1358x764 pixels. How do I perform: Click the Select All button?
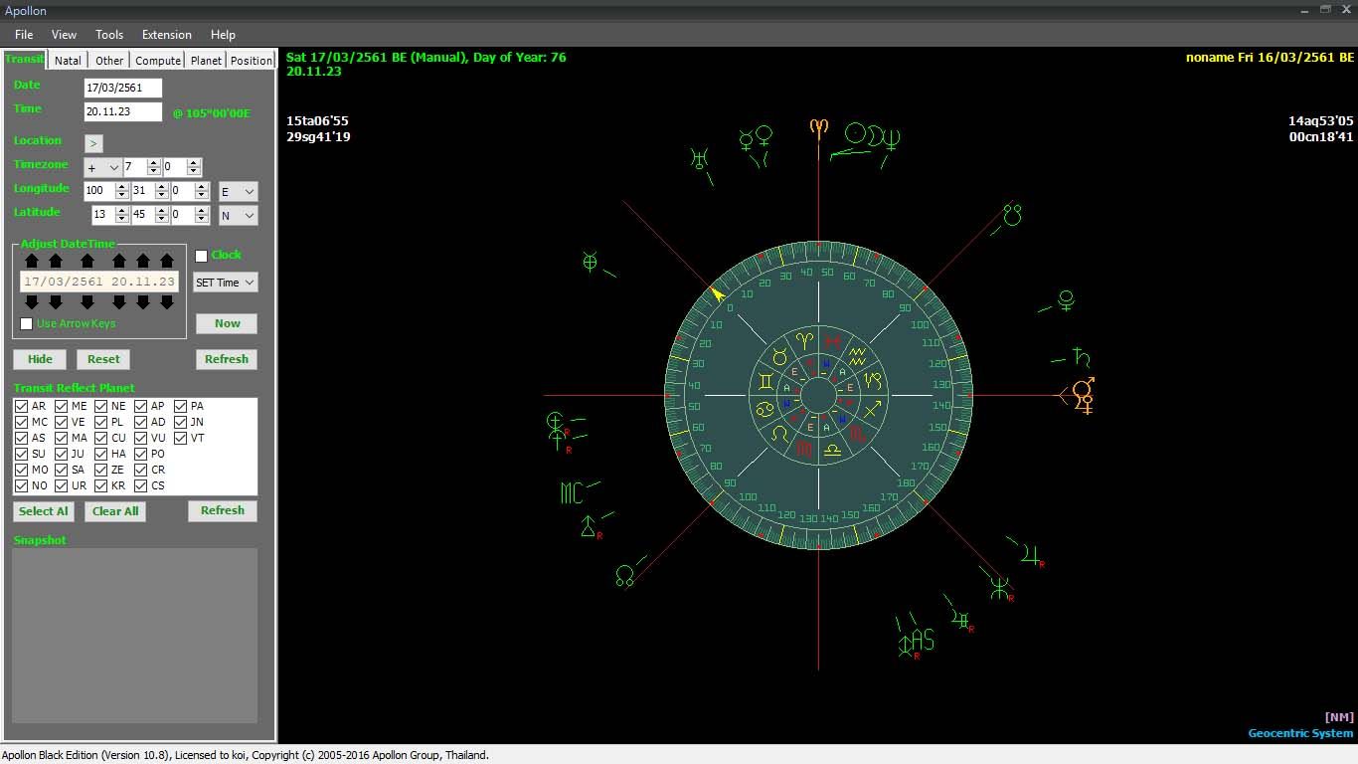click(x=44, y=511)
